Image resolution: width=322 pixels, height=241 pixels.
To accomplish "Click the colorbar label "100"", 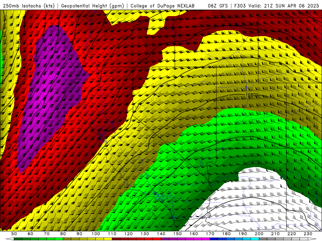I will click(x=96, y=234).
